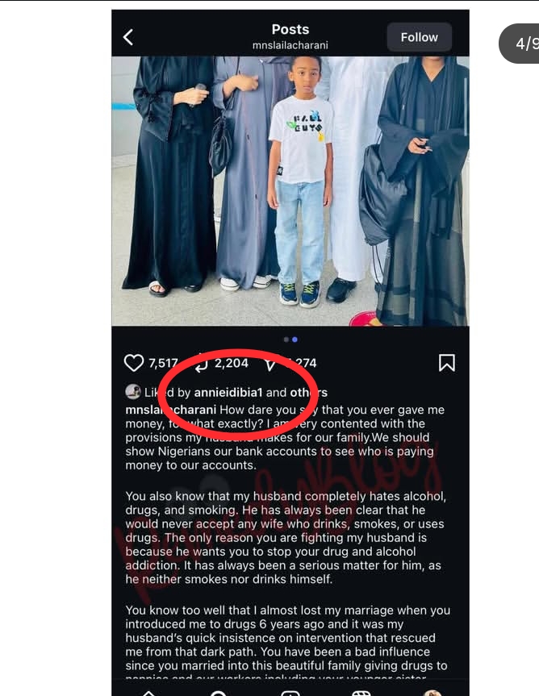Screen dimensions: 539x696
Task: Open profile avatar in bottom navigation
Action: (432, 693)
